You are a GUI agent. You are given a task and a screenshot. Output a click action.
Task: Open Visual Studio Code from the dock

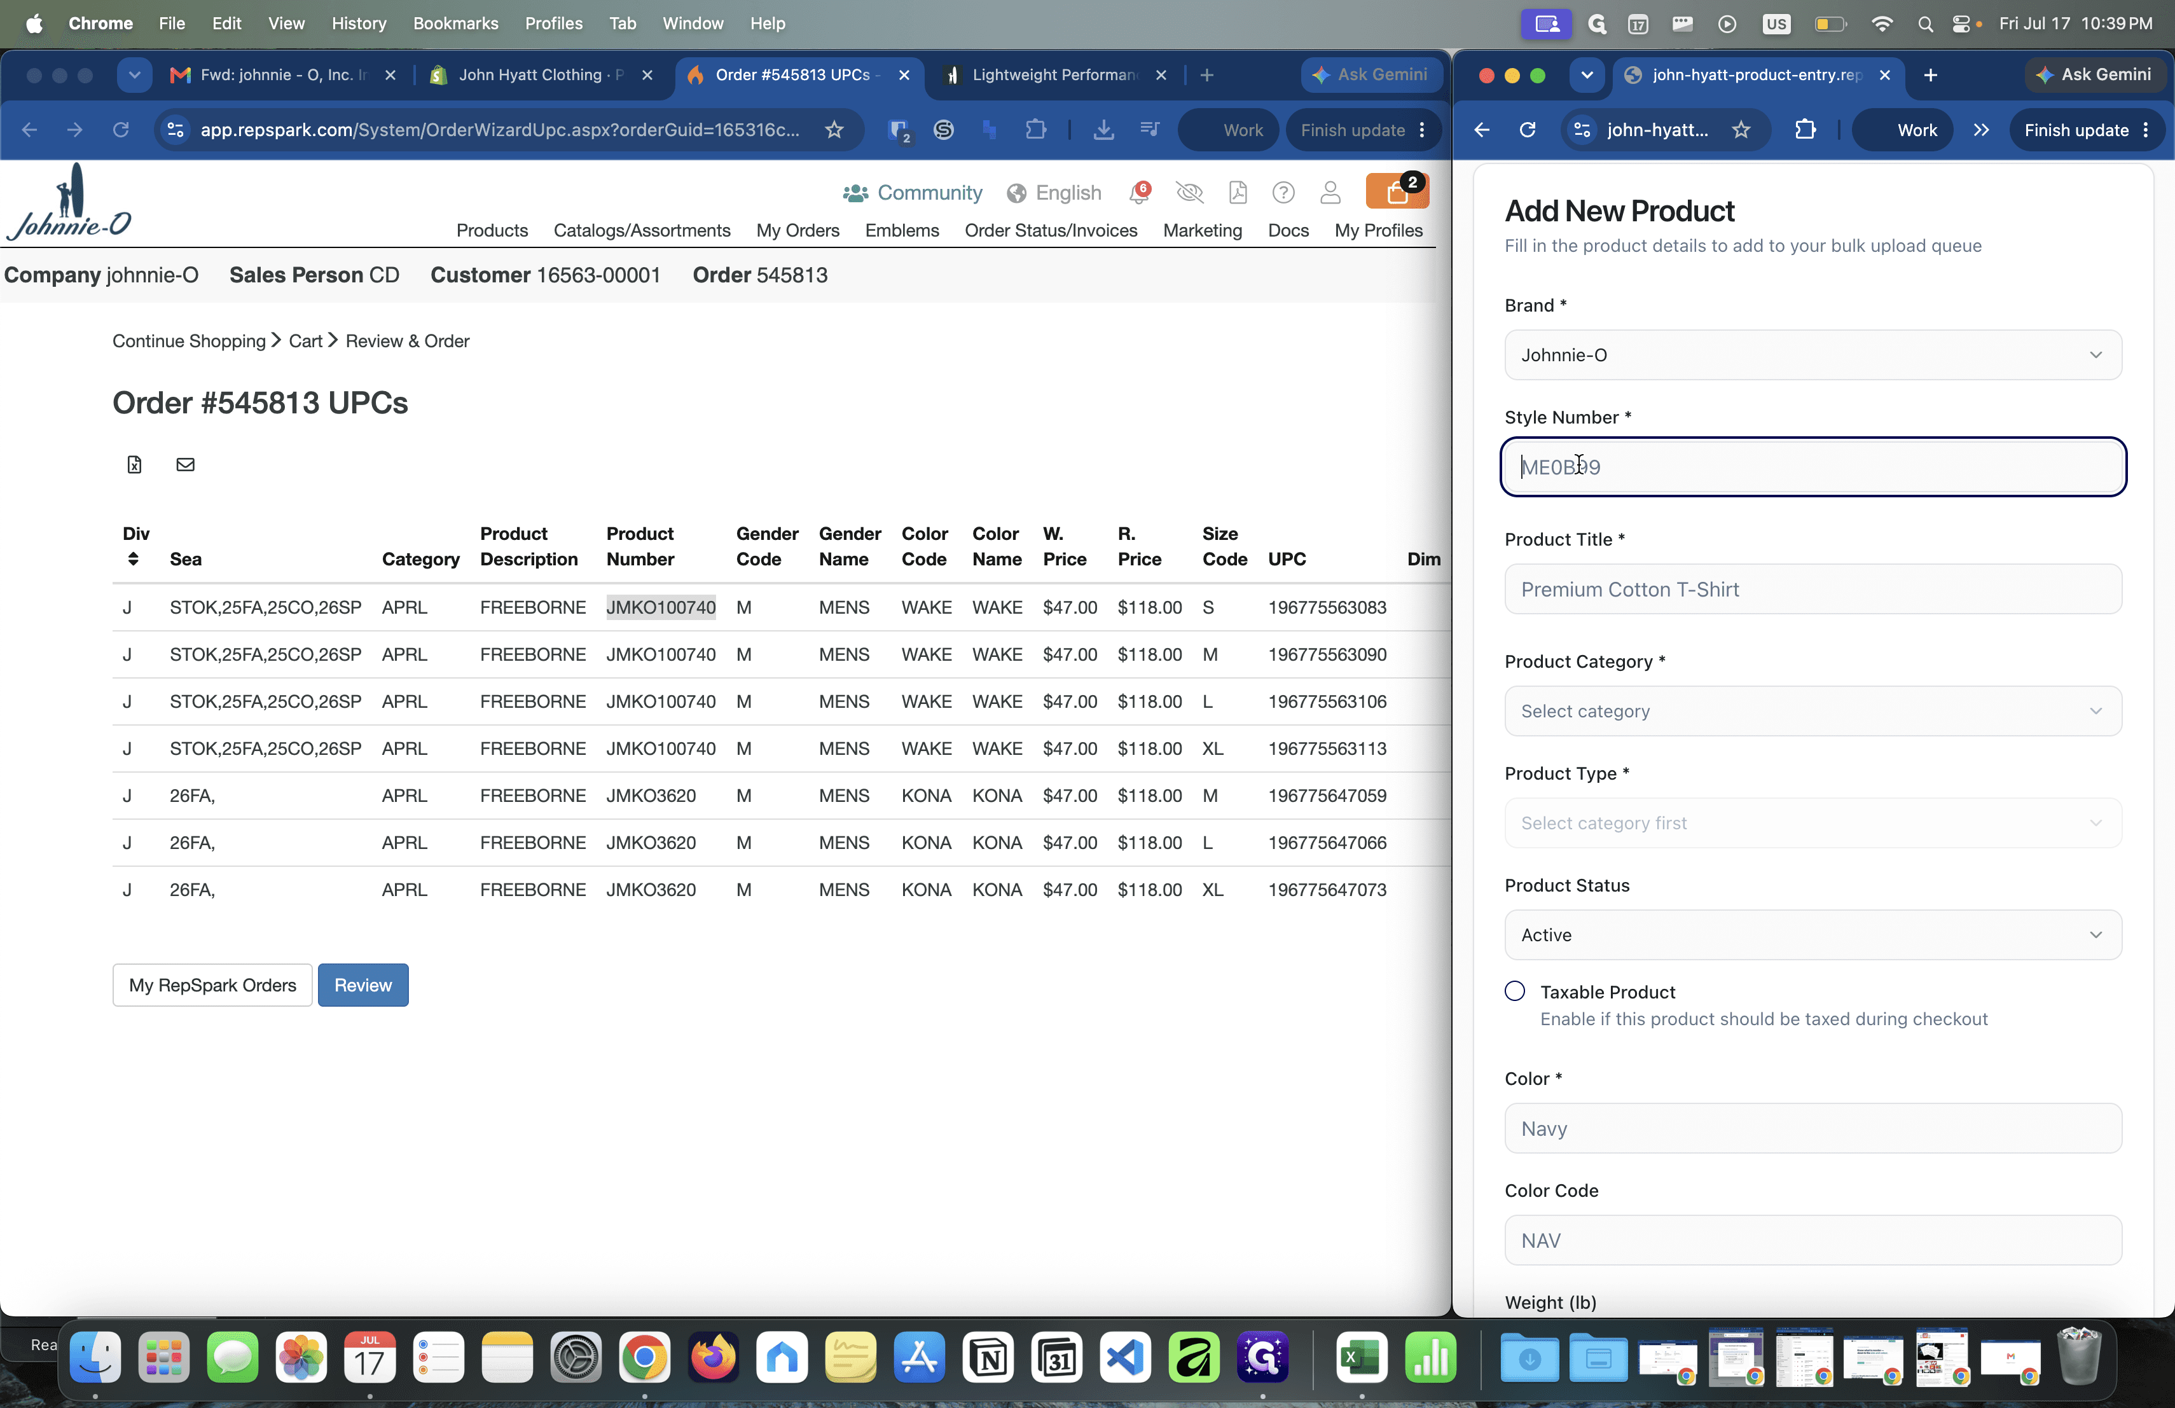[x=1125, y=1358]
